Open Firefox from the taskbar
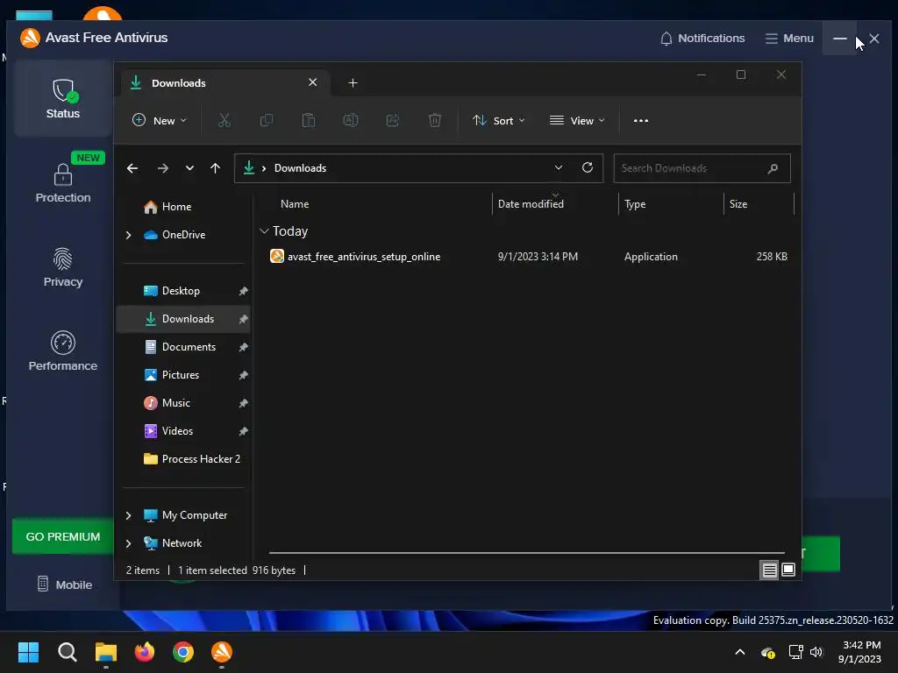898x673 pixels. tap(145, 652)
